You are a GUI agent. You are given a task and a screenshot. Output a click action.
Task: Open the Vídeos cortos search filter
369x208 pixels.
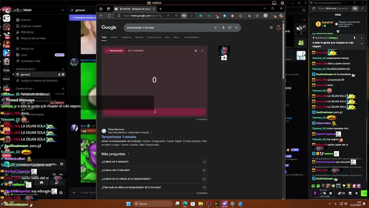pos(154,37)
